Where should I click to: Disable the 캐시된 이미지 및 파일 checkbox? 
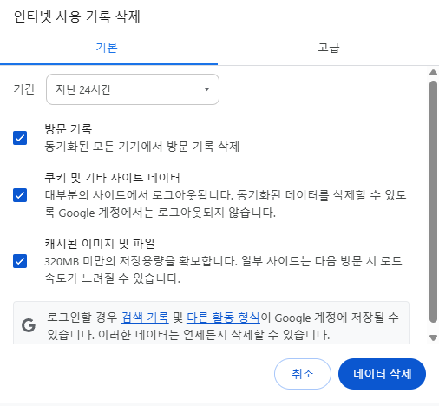click(x=20, y=261)
